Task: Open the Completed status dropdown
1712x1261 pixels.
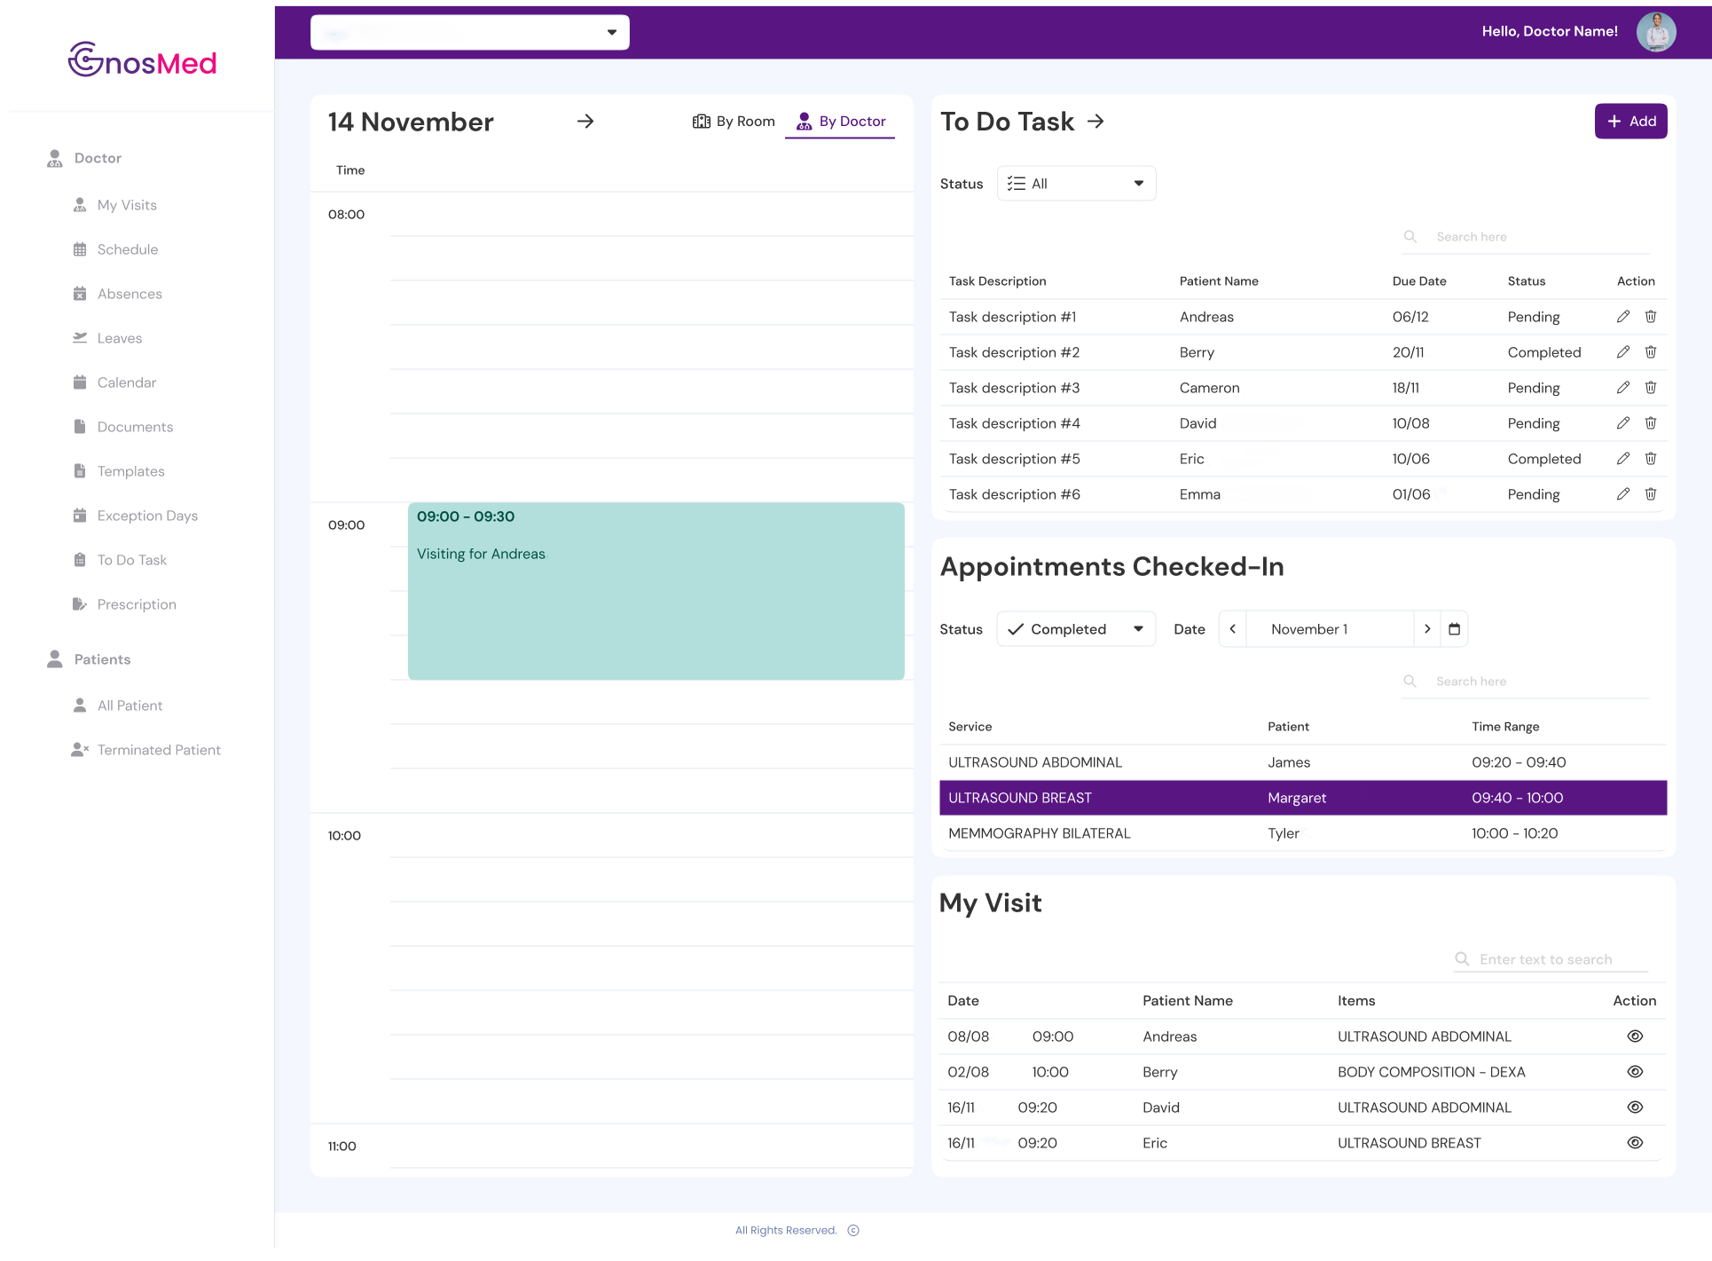Action: tap(1076, 629)
